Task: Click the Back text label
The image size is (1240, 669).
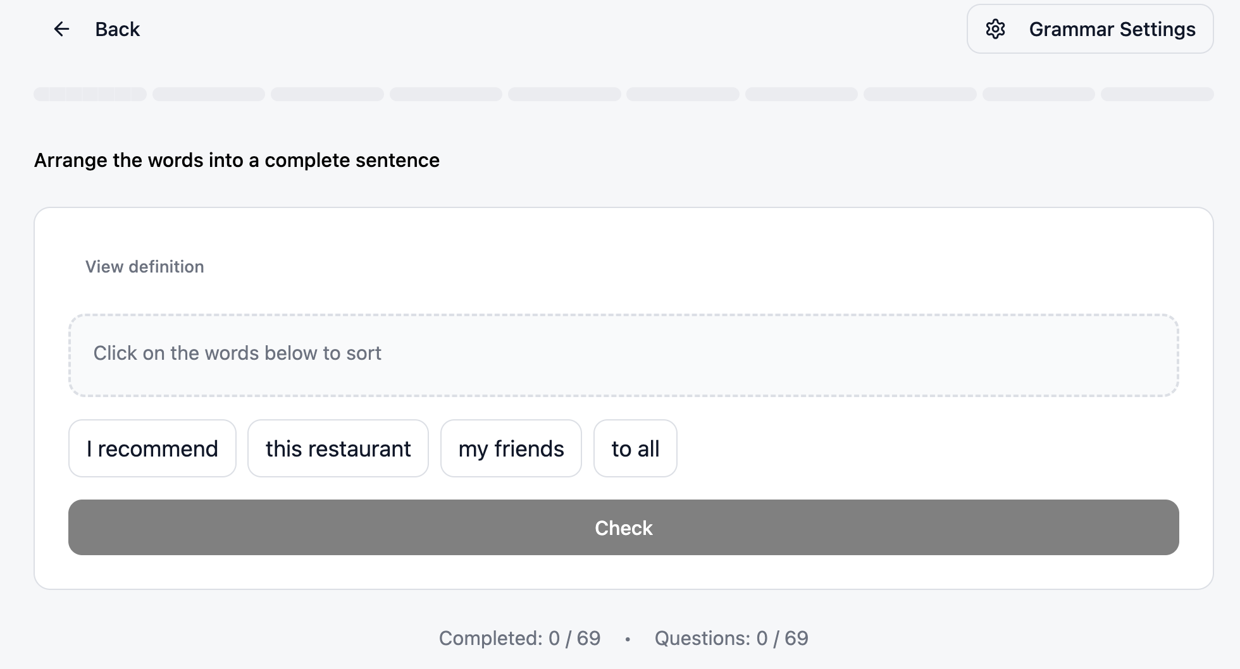Action: click(x=117, y=29)
